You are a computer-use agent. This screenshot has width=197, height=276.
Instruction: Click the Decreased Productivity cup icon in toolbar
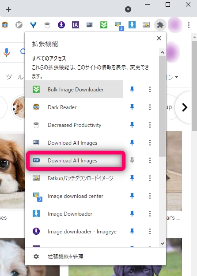click(x=47, y=25)
